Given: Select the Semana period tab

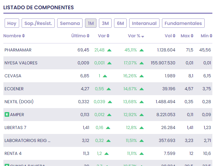Looking at the screenshot, I should pyautogui.click(x=70, y=23).
